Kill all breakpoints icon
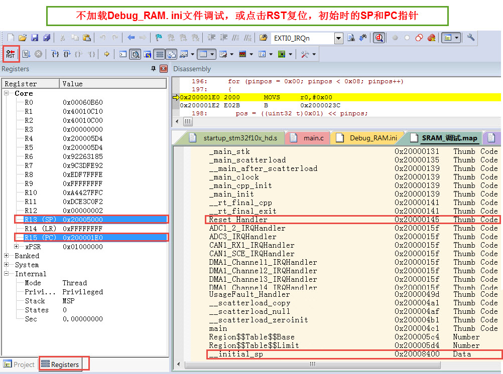The height and width of the screenshot is (374, 503). tap(431, 38)
